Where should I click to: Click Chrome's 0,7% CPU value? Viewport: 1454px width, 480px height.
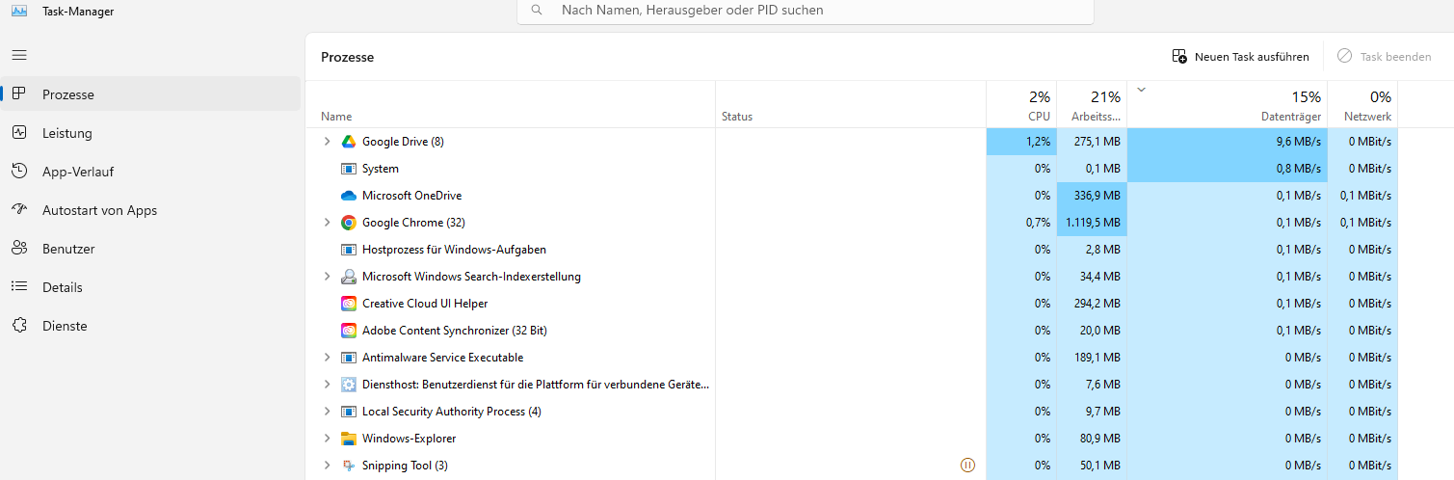(1038, 223)
